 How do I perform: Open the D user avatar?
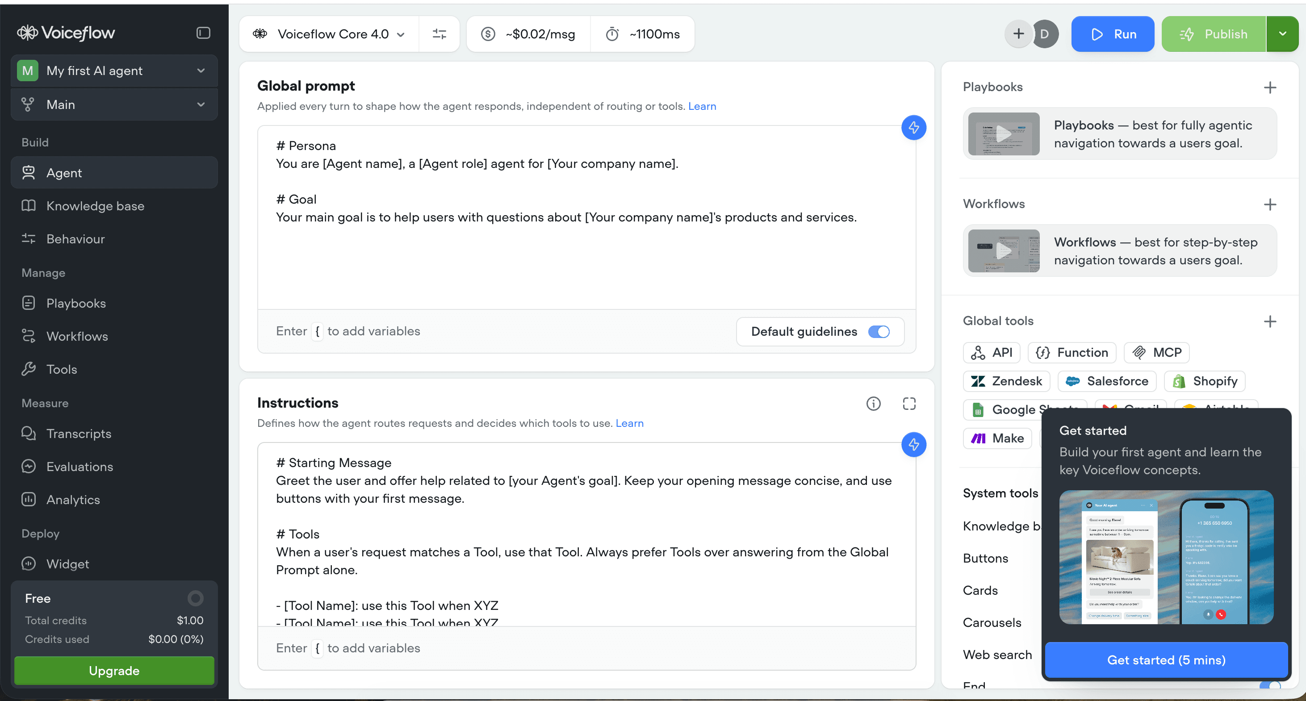coord(1045,34)
